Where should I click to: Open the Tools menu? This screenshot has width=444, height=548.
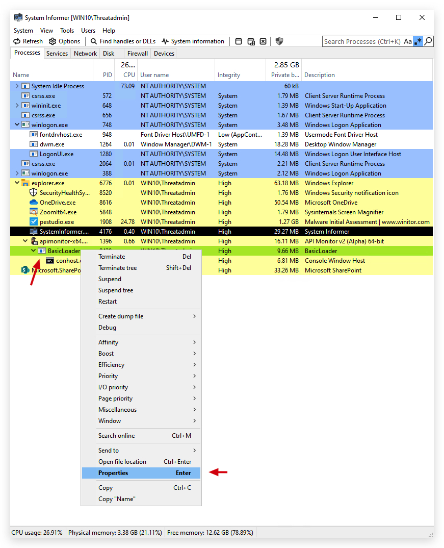point(67,31)
